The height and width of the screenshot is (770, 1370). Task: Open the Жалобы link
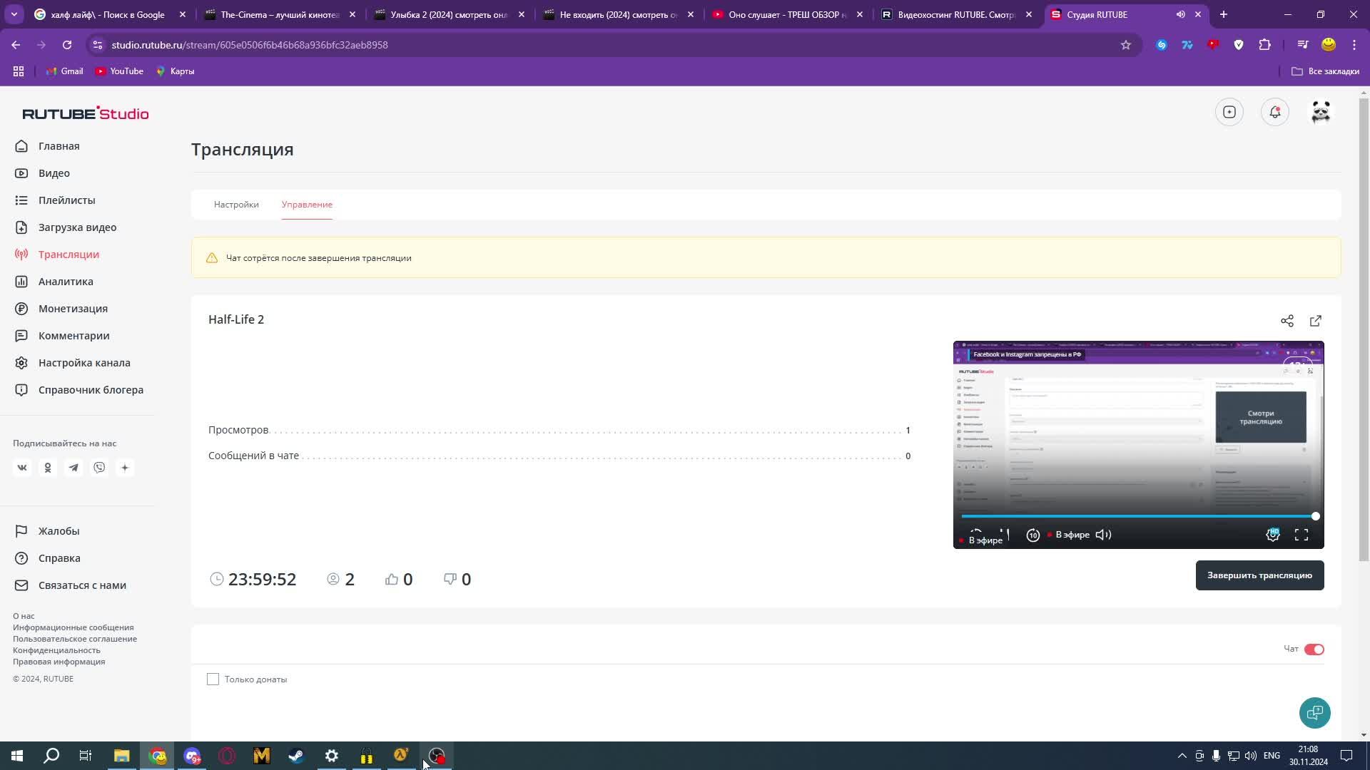point(59,531)
